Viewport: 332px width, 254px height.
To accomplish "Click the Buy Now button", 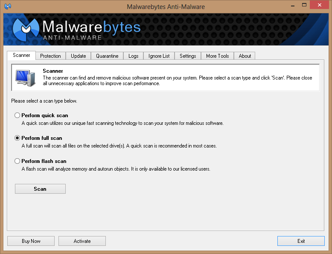I will [31, 241].
